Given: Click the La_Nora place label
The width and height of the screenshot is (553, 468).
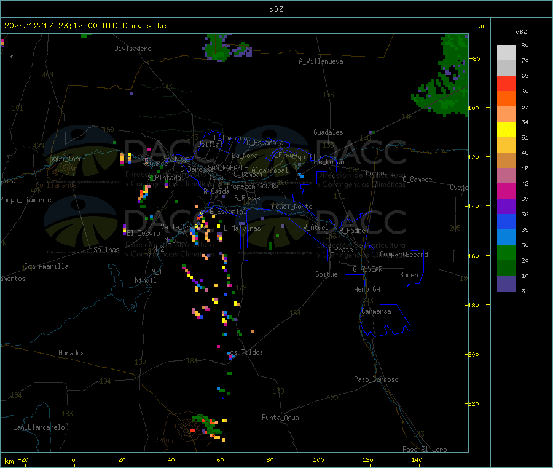Looking at the screenshot, I should 245,156.
